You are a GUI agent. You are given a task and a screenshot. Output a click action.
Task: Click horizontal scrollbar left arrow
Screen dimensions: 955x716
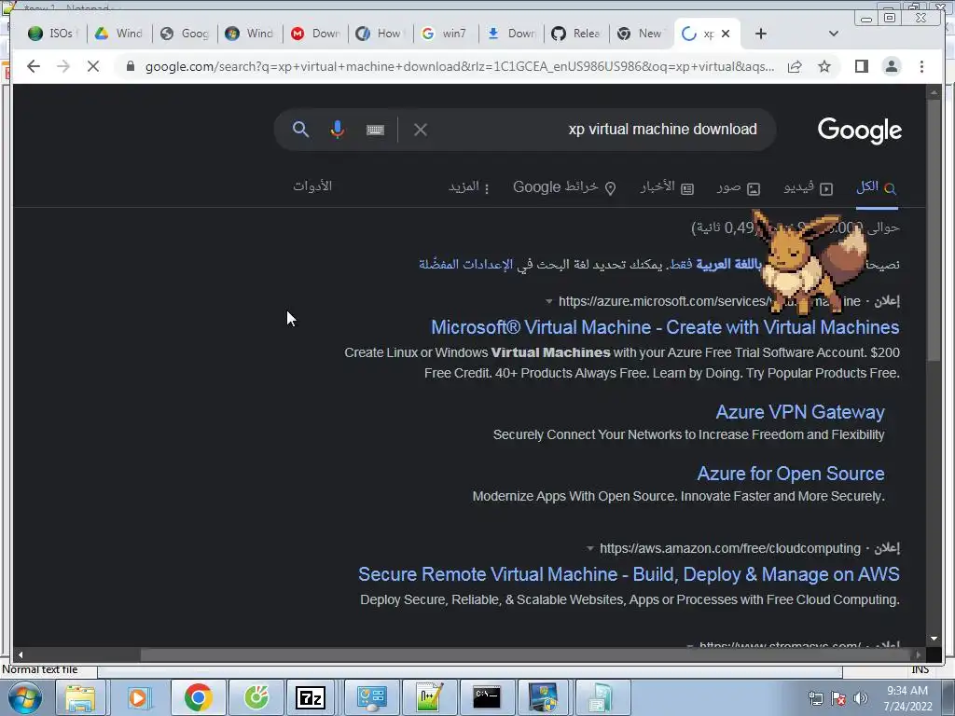(21, 655)
